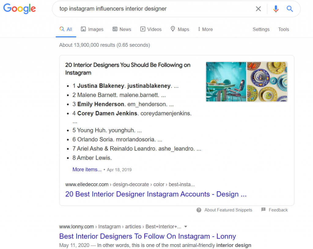Click inside the search query field
The width and height of the screenshot is (313, 249).
(x=153, y=9)
